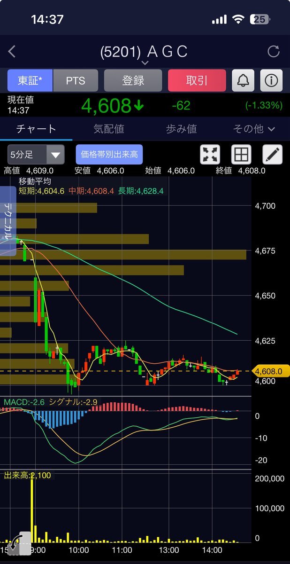Toggle 価格帯別出来高 overlay
This screenshot has width=290, height=564.
click(109, 155)
